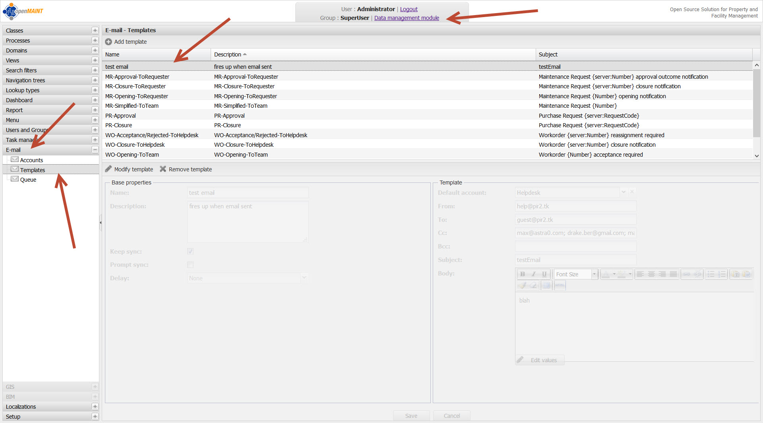763x423 pixels.
Task: Click the center-align text icon
Action: [x=651, y=274]
